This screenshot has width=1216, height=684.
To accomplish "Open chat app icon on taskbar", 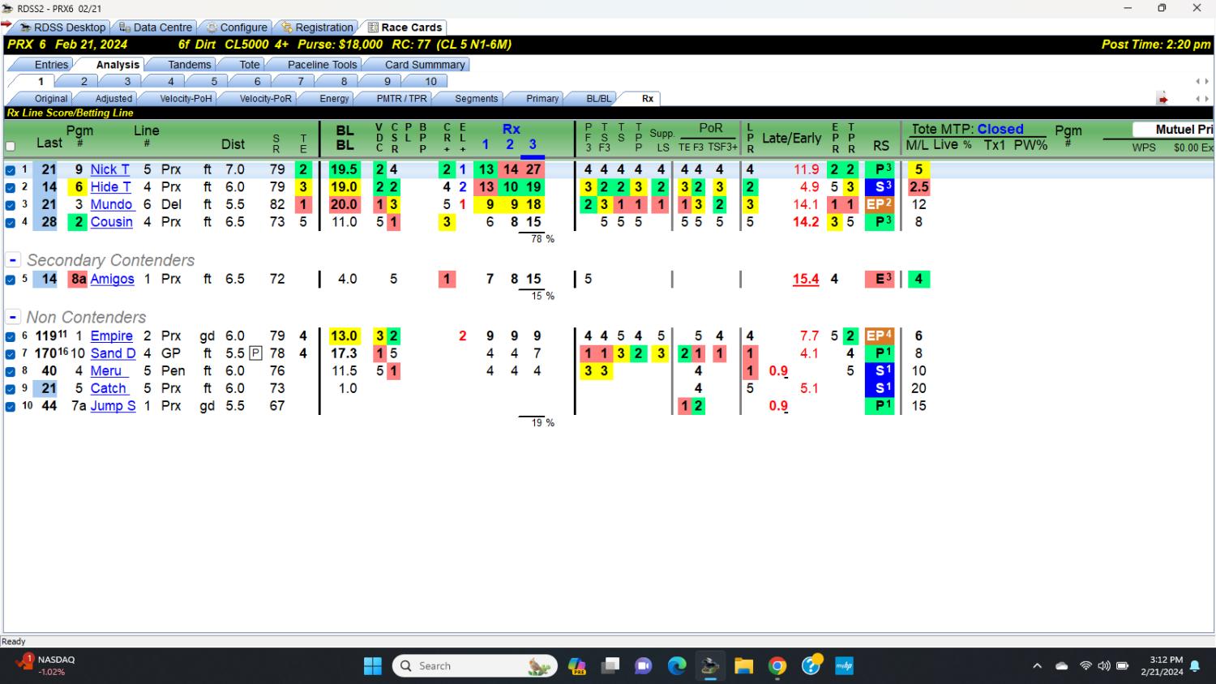I will 644,666.
